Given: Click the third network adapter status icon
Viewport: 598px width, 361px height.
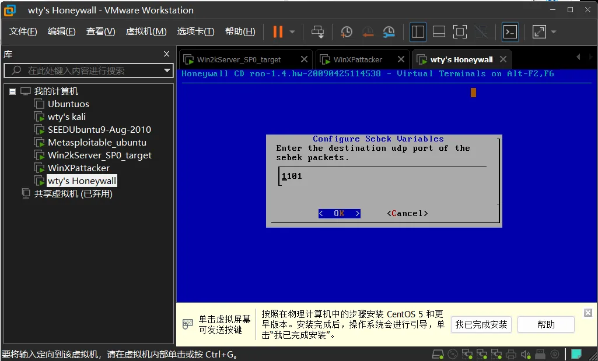Looking at the screenshot, I should [x=496, y=354].
